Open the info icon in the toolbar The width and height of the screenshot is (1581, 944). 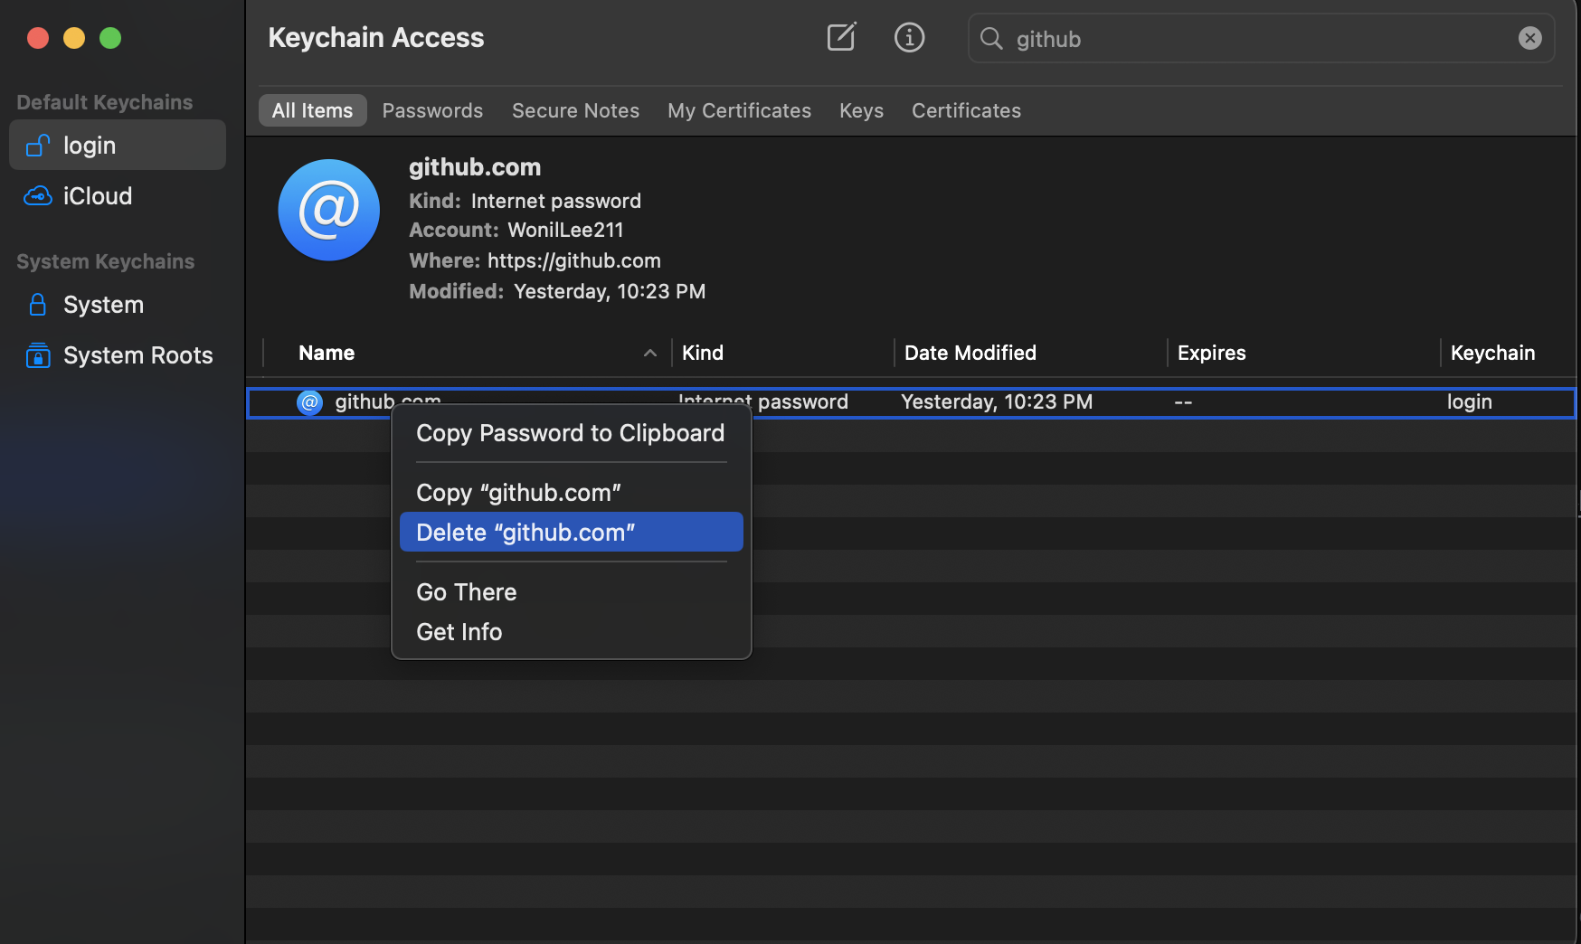(909, 37)
